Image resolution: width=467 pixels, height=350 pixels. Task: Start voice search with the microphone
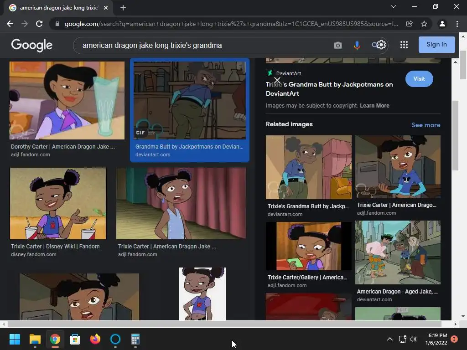coord(357,45)
